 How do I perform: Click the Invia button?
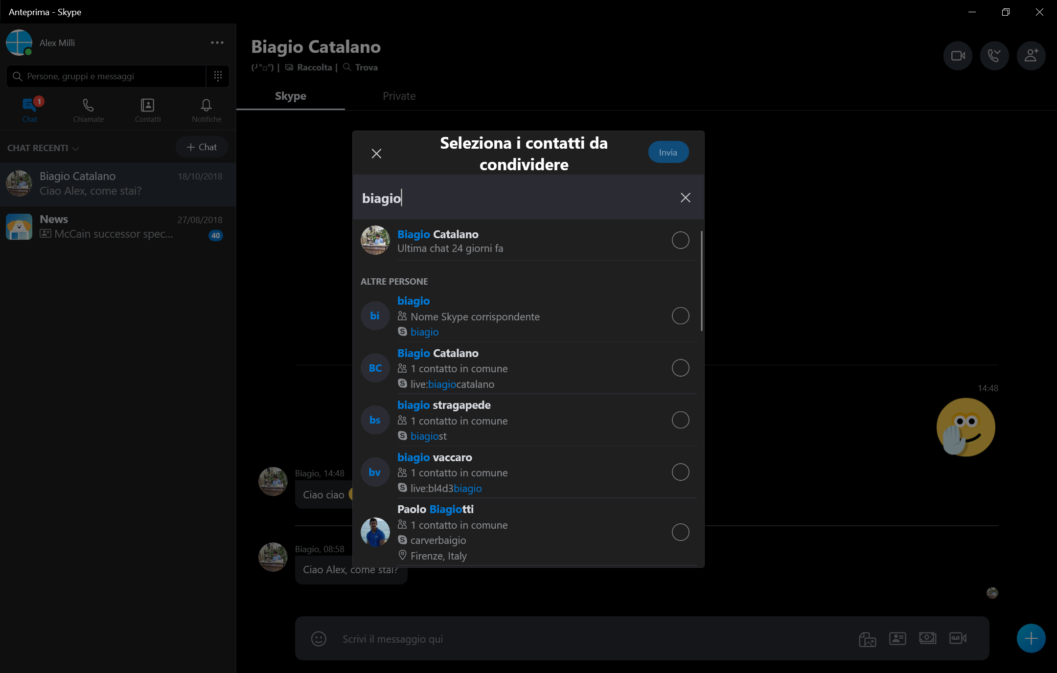[x=668, y=153]
